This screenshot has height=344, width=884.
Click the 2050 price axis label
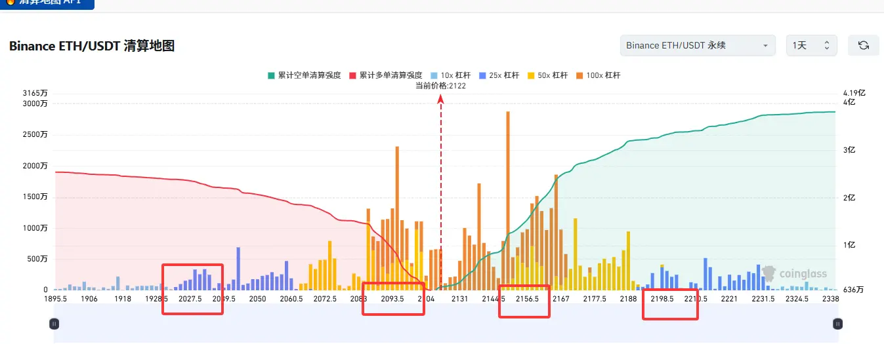point(257,299)
